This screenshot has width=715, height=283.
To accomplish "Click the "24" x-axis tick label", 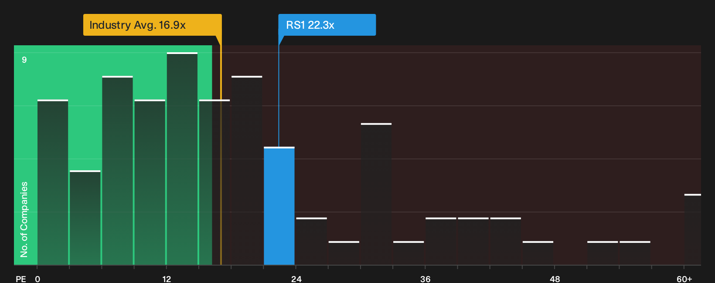I will [296, 279].
